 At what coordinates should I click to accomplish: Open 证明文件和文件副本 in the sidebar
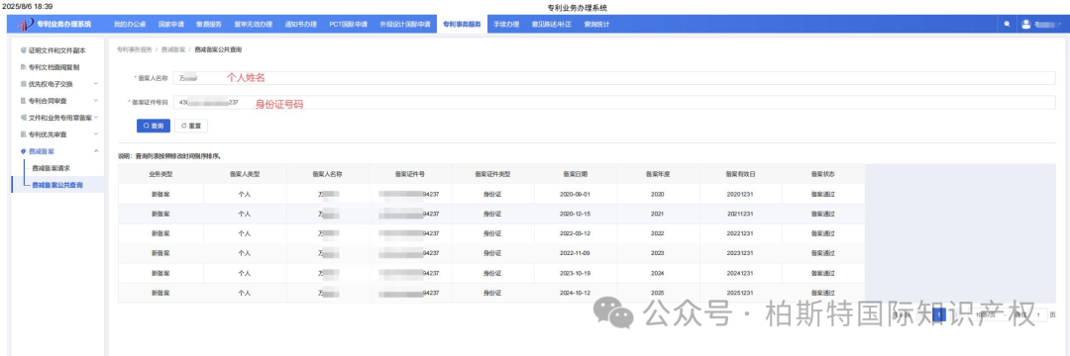(x=58, y=50)
